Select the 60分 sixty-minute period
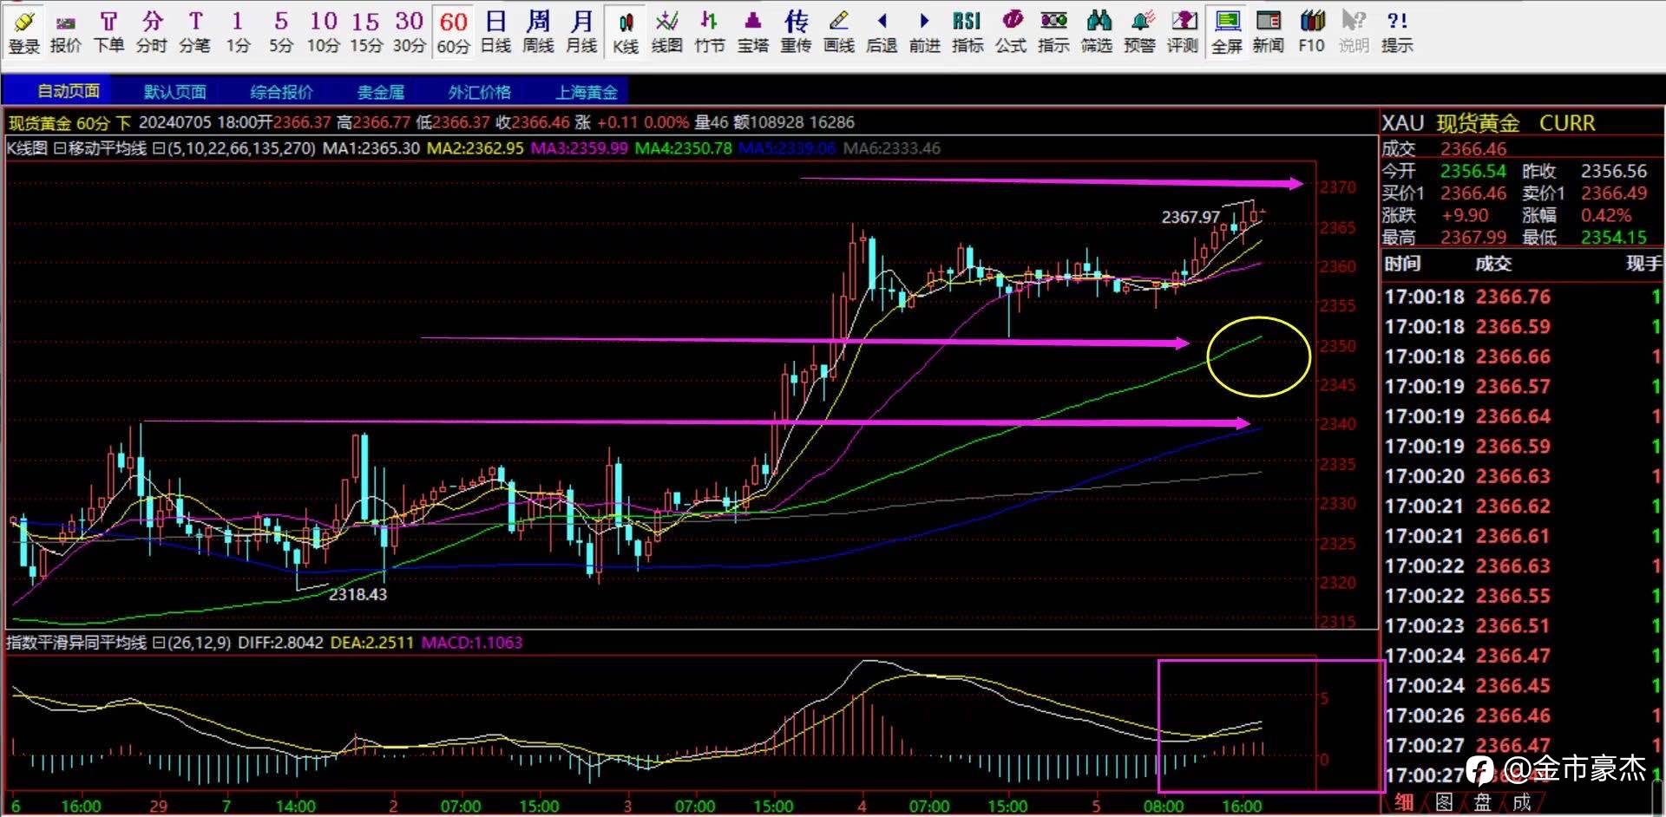This screenshot has width=1666, height=817. (x=453, y=32)
